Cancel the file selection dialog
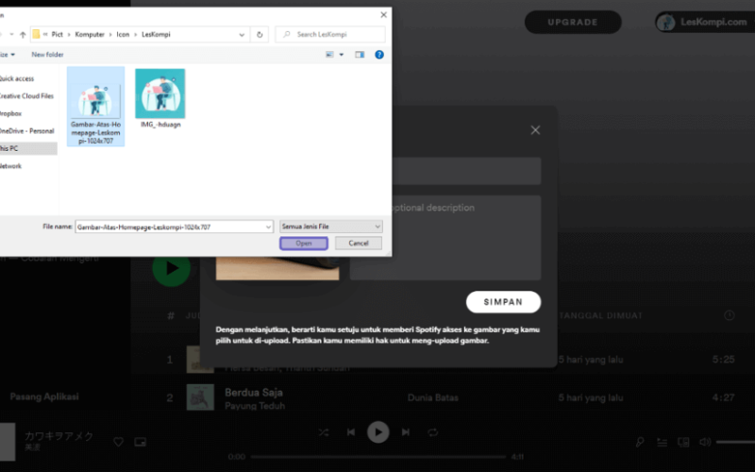Image resolution: width=755 pixels, height=472 pixels. coord(359,244)
